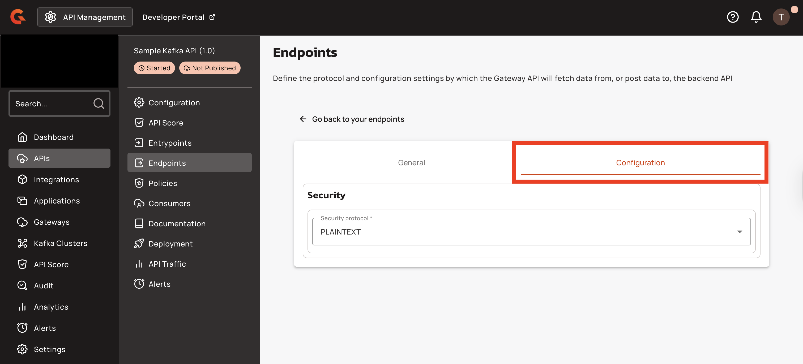Open the notifications bell
The image size is (803, 364).
coord(756,17)
